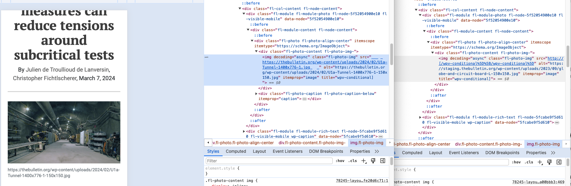This screenshot has height=186, width=571.
Task: Toggle computed styles sidebar icon, left DevTools
Action: [383, 161]
